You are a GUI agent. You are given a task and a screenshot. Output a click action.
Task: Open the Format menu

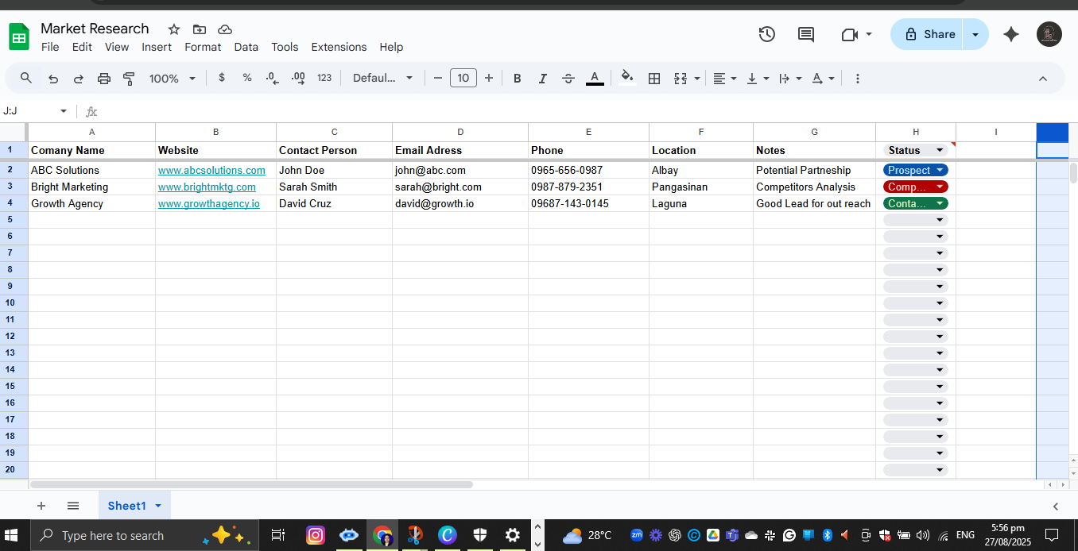tap(203, 47)
